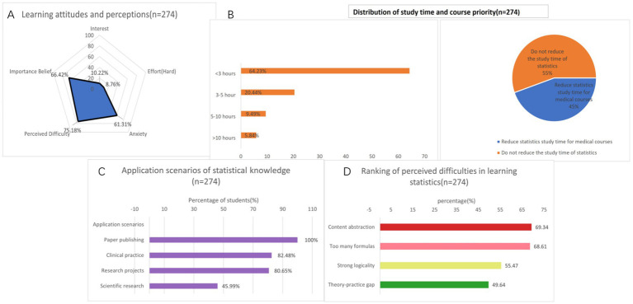Click the 5-10 hours bar
This screenshot has width=633, height=304.
[x=253, y=114]
